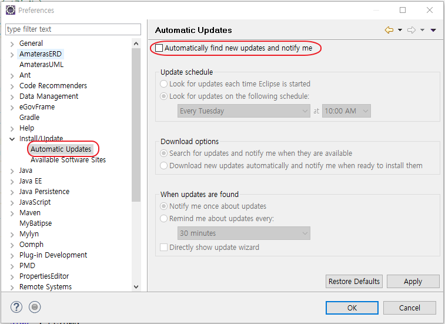
Task: Confirm with the OK button
Action: 352,308
